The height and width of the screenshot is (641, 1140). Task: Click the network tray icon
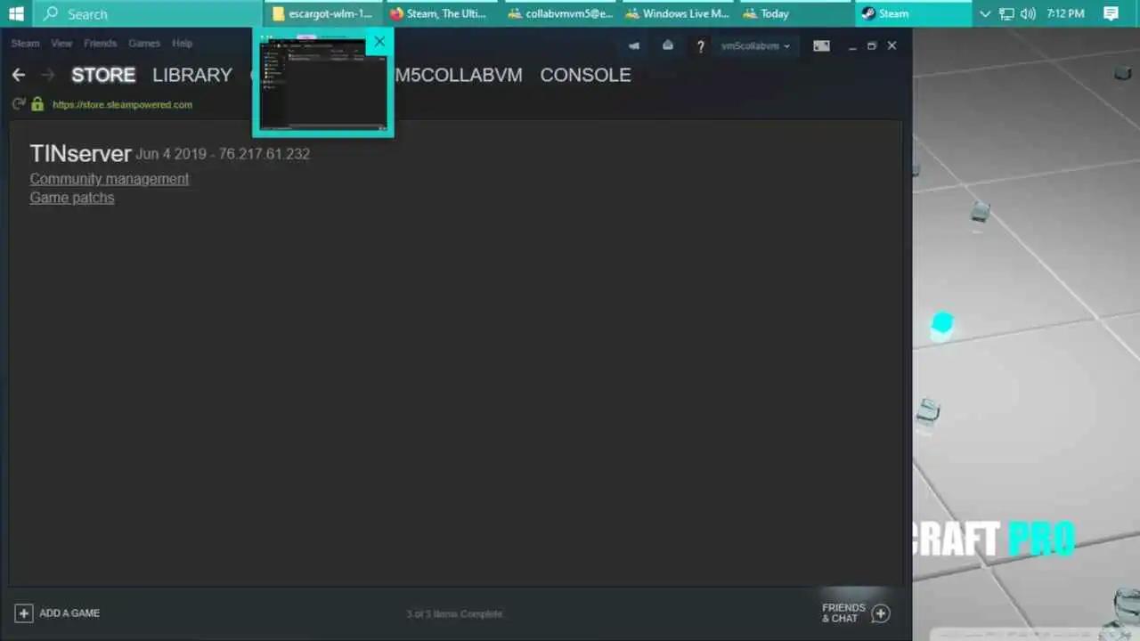[1006, 13]
